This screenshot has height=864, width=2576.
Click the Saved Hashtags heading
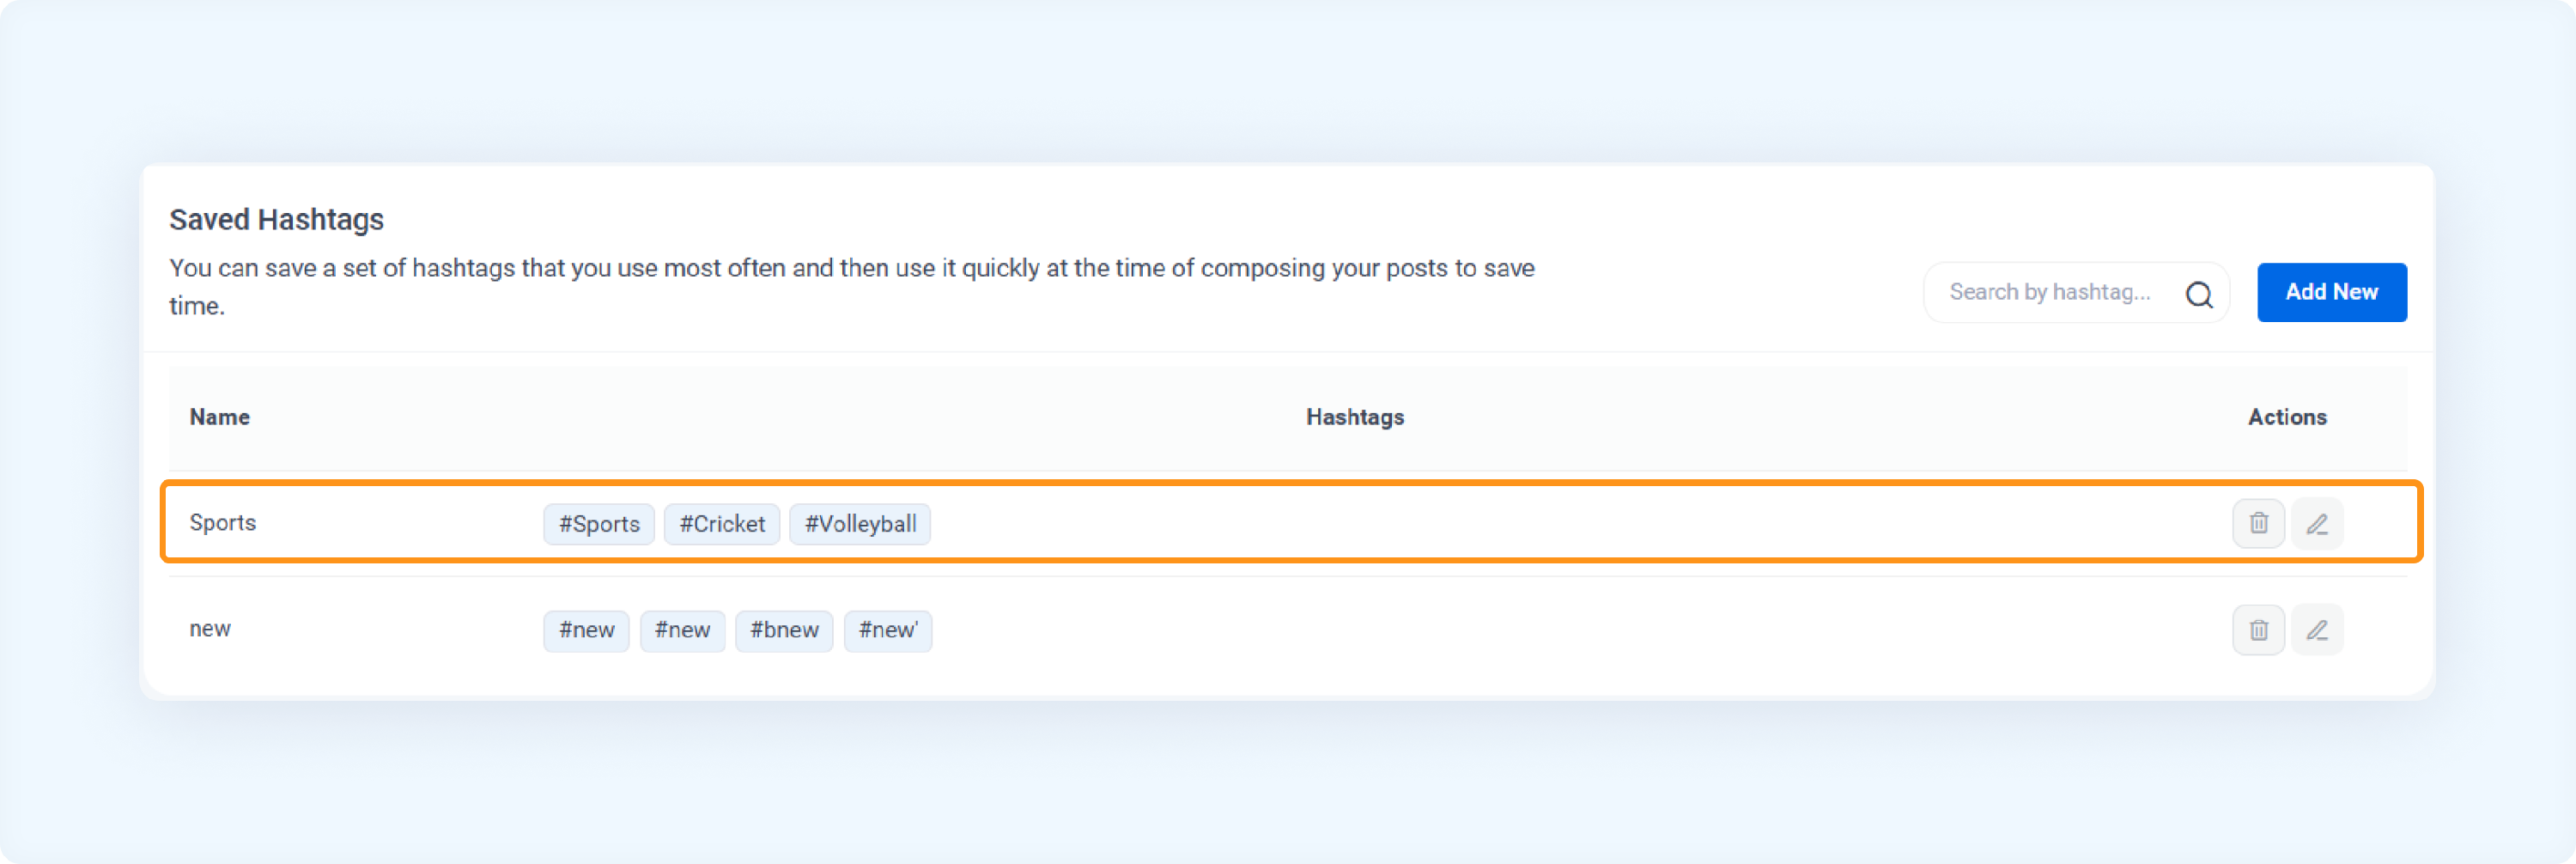click(x=276, y=219)
